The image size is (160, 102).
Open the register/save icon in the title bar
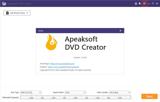pyautogui.click(x=136, y=4)
